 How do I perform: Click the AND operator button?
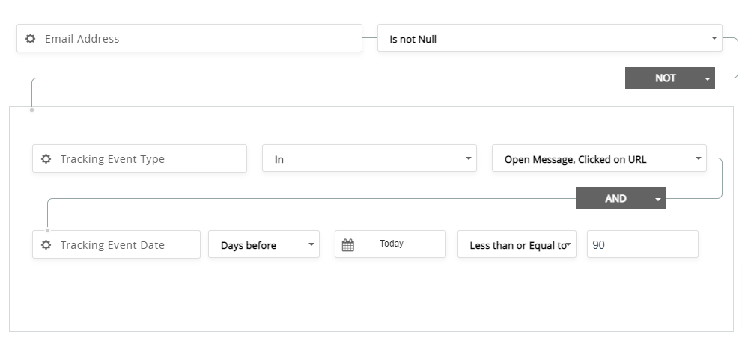(612, 199)
